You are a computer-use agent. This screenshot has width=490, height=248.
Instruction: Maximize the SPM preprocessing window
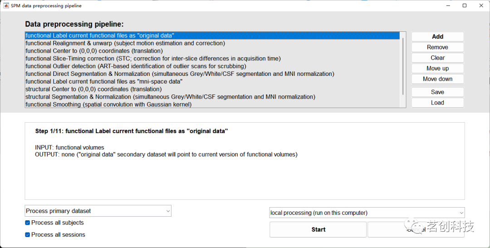click(x=465, y=5)
